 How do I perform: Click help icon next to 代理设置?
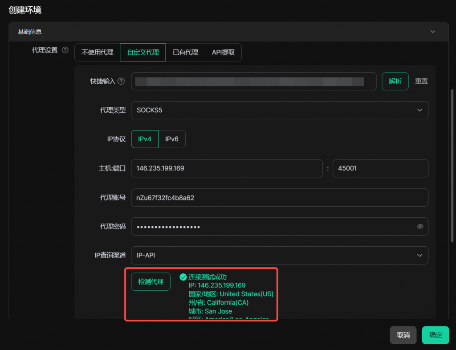65,50
